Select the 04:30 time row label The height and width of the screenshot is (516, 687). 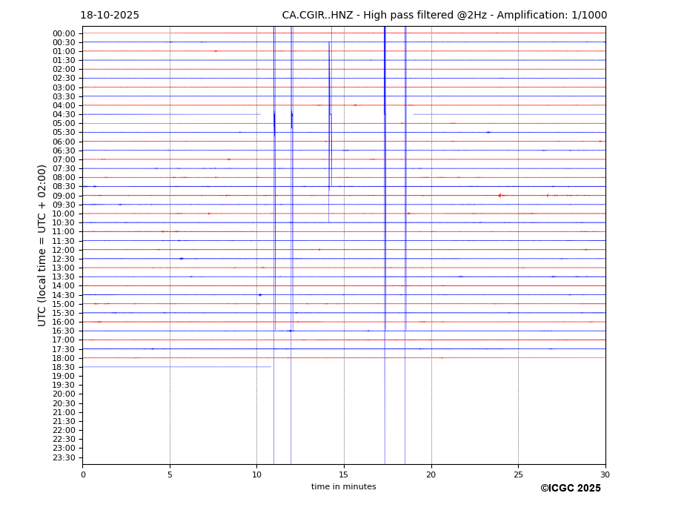coord(63,114)
